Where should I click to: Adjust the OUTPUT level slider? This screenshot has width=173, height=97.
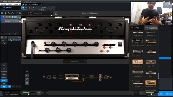(x=152, y=94)
